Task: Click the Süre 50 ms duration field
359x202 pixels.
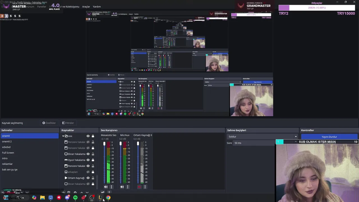Action: [254, 143]
